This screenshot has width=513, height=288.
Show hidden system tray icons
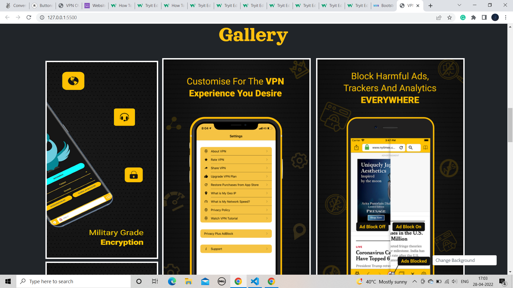coord(414,281)
